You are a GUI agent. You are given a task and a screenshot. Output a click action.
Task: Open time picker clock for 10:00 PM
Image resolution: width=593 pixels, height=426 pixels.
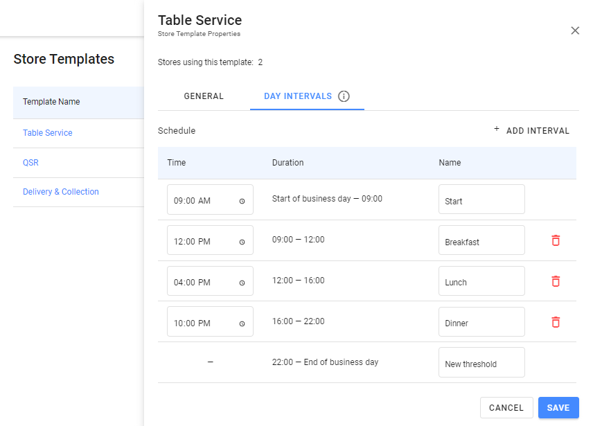click(x=242, y=323)
